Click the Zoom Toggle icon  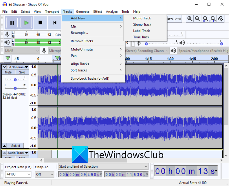tap(221, 19)
